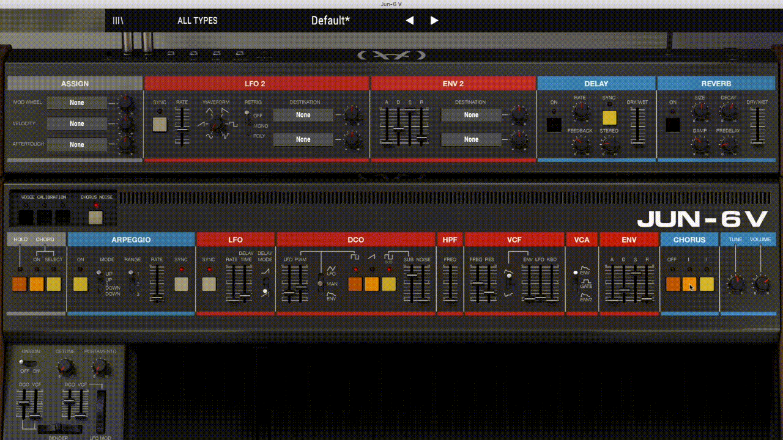Enable the DCO sub oscillator button
The width and height of the screenshot is (783, 440).
389,284
